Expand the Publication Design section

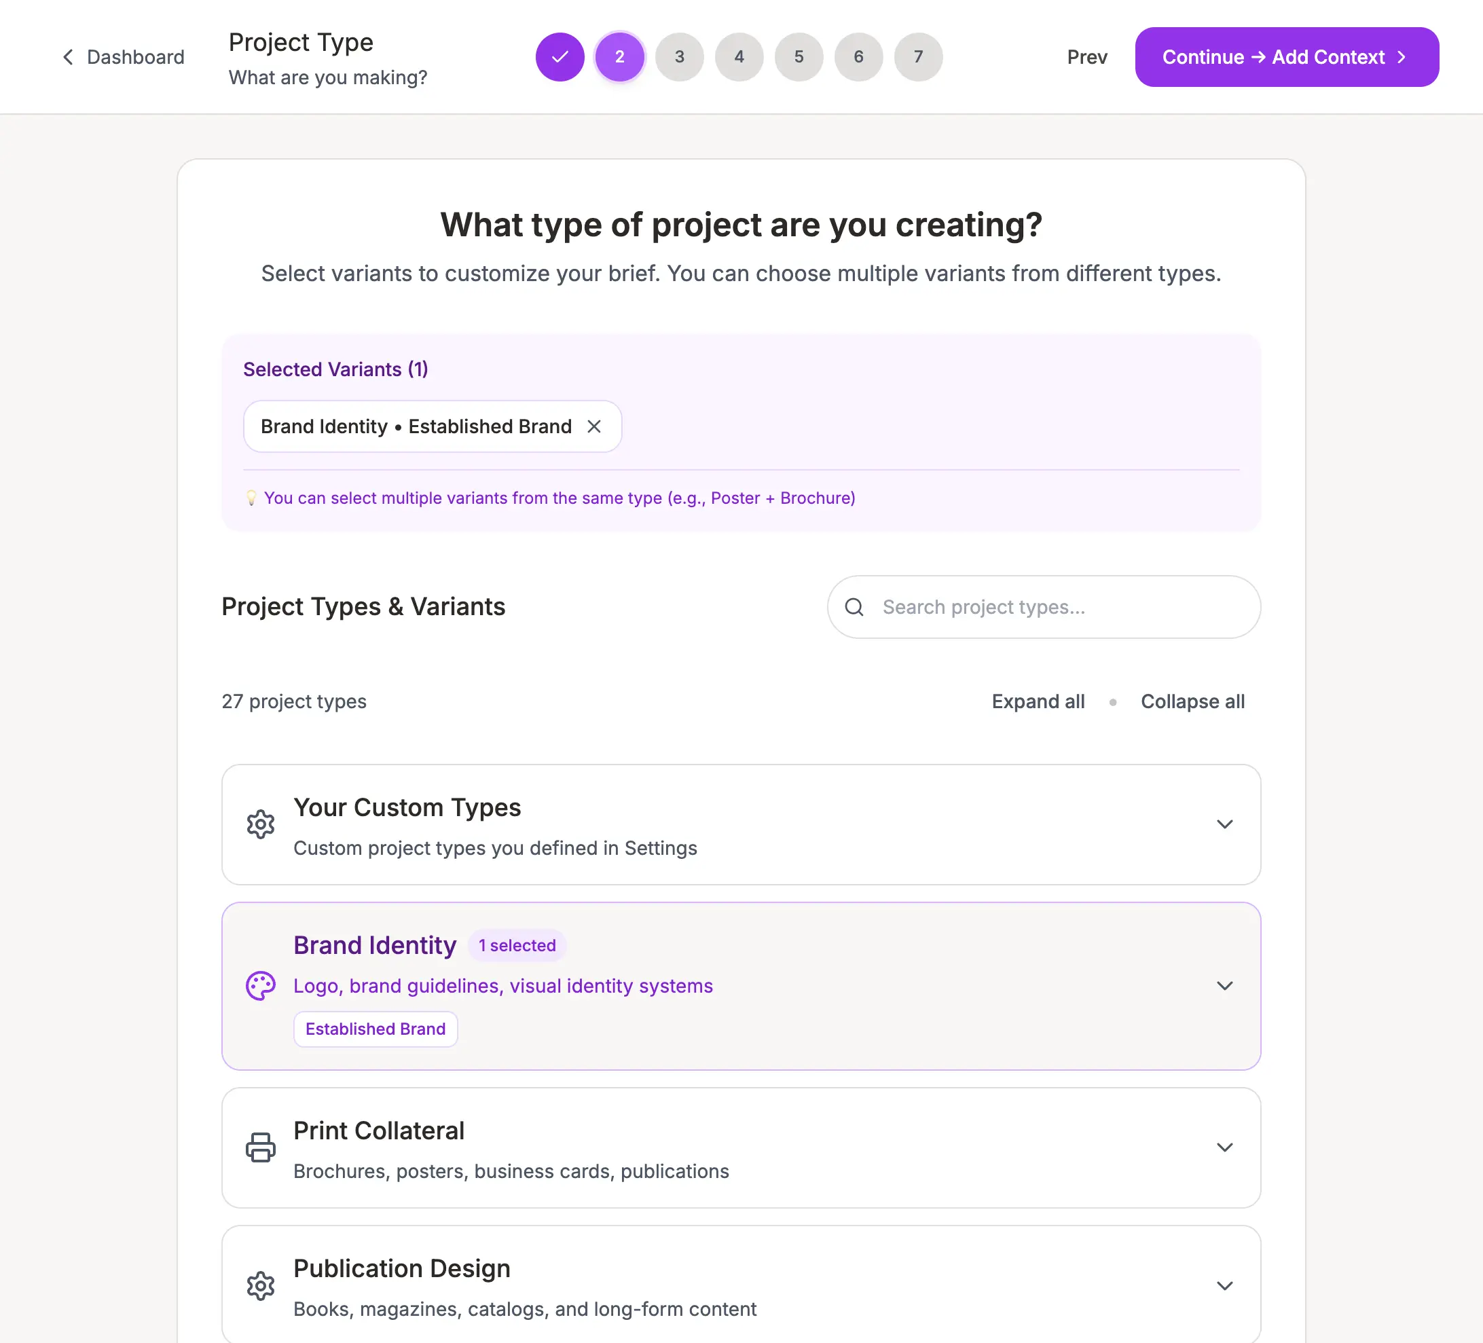tap(1226, 1286)
